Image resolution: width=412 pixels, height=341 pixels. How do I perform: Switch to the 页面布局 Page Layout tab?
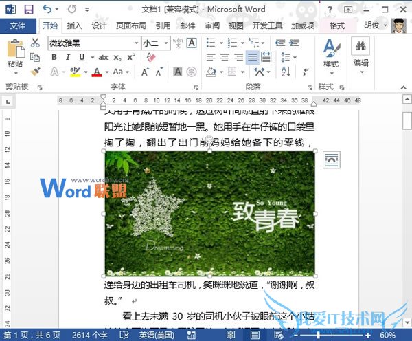point(131,25)
